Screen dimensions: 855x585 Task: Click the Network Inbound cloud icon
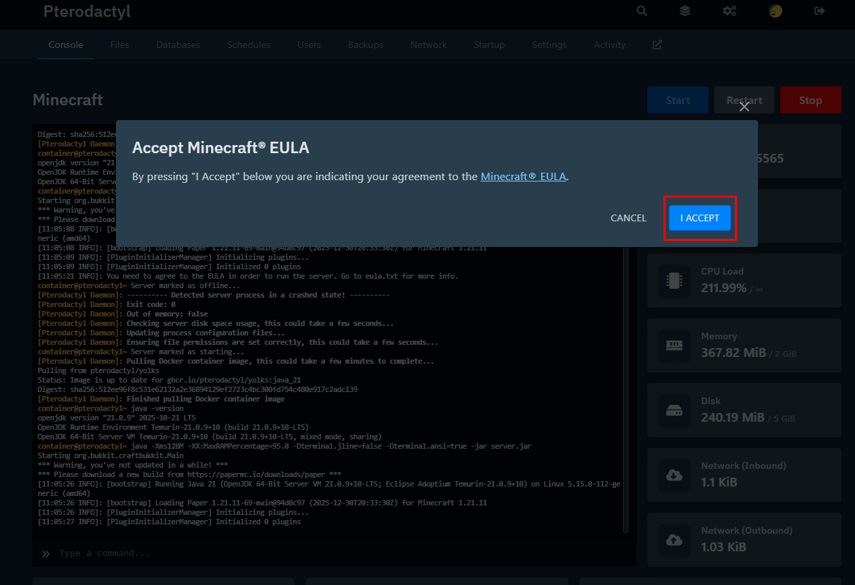(674, 475)
